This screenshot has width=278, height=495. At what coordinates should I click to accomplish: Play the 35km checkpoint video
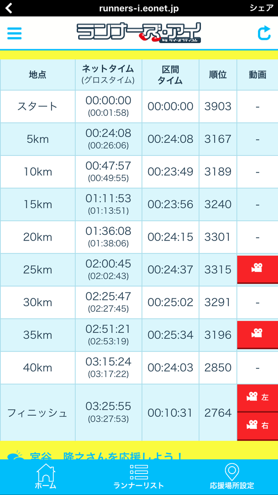(257, 334)
